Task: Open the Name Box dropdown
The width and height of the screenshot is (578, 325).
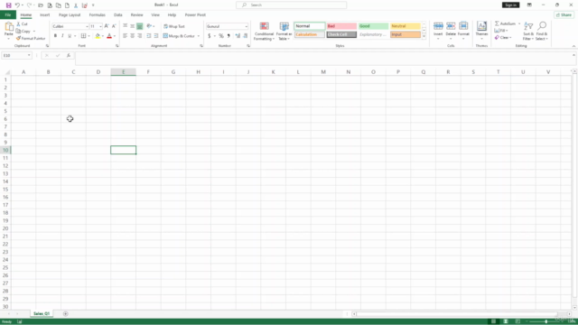Action: click(x=29, y=55)
